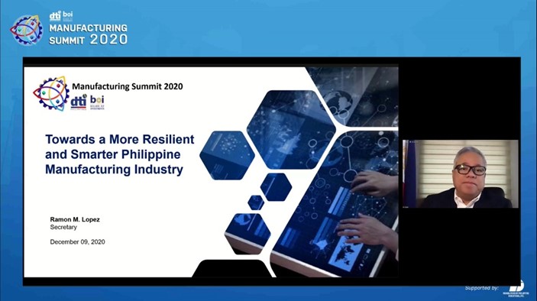537x301 pixels.
Task: Select the largest hexagon image on slide
Action: click(291, 129)
